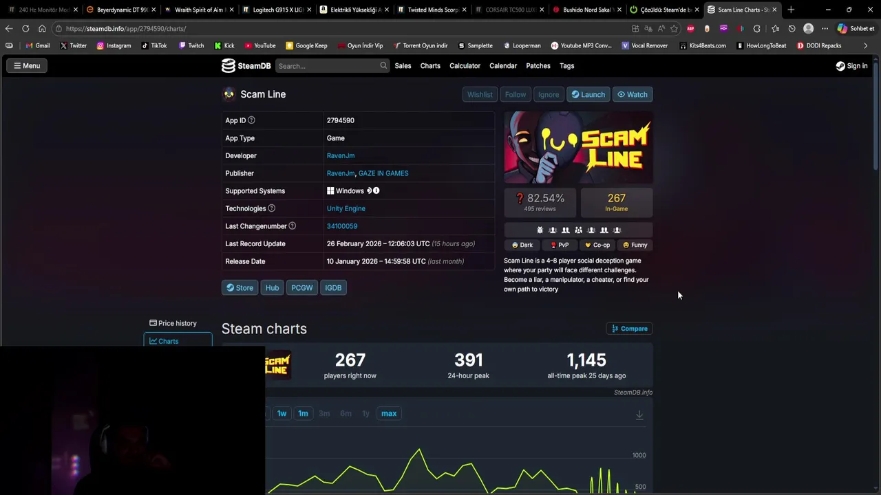
Task: Open the Hub button
Action: (273, 288)
